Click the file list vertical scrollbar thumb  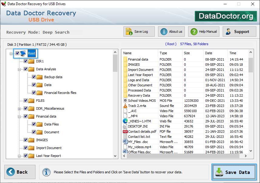pos(251,65)
